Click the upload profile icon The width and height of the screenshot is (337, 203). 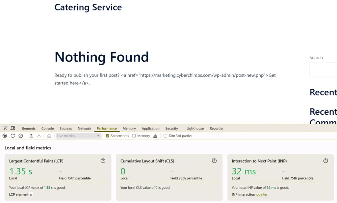pyautogui.click(x=31, y=136)
